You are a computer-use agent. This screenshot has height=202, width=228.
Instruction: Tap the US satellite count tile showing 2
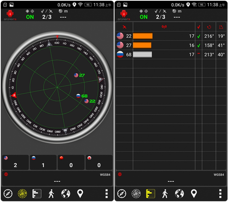[x=15, y=162]
